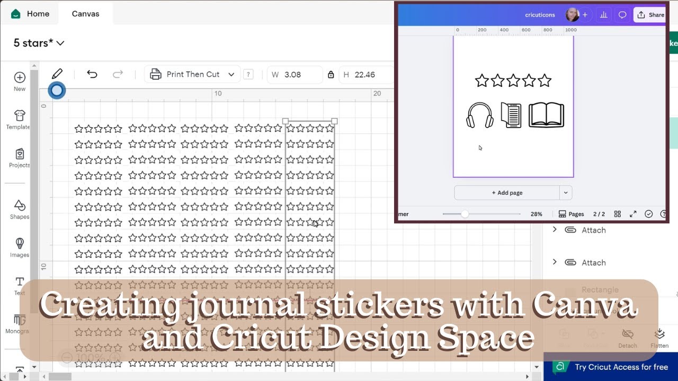The width and height of the screenshot is (678, 381).
Task: Click the Flatten button in the layers panel
Action: (659, 339)
